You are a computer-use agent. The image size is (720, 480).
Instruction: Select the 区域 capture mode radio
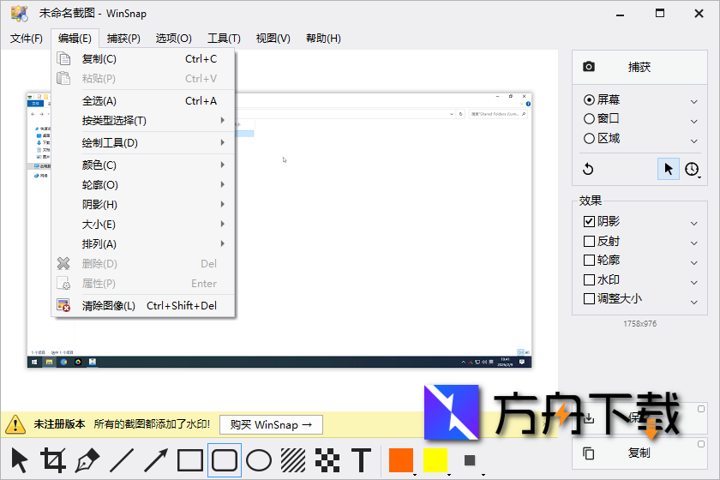pyautogui.click(x=589, y=138)
